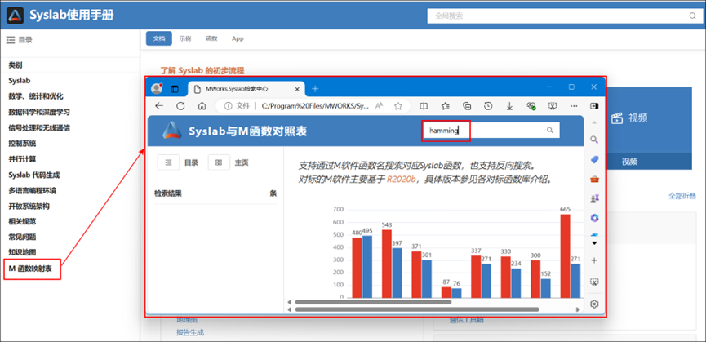This screenshot has height=342, width=706.
Task: Click the split screen icon in Edge toolbar
Action: tap(424, 106)
